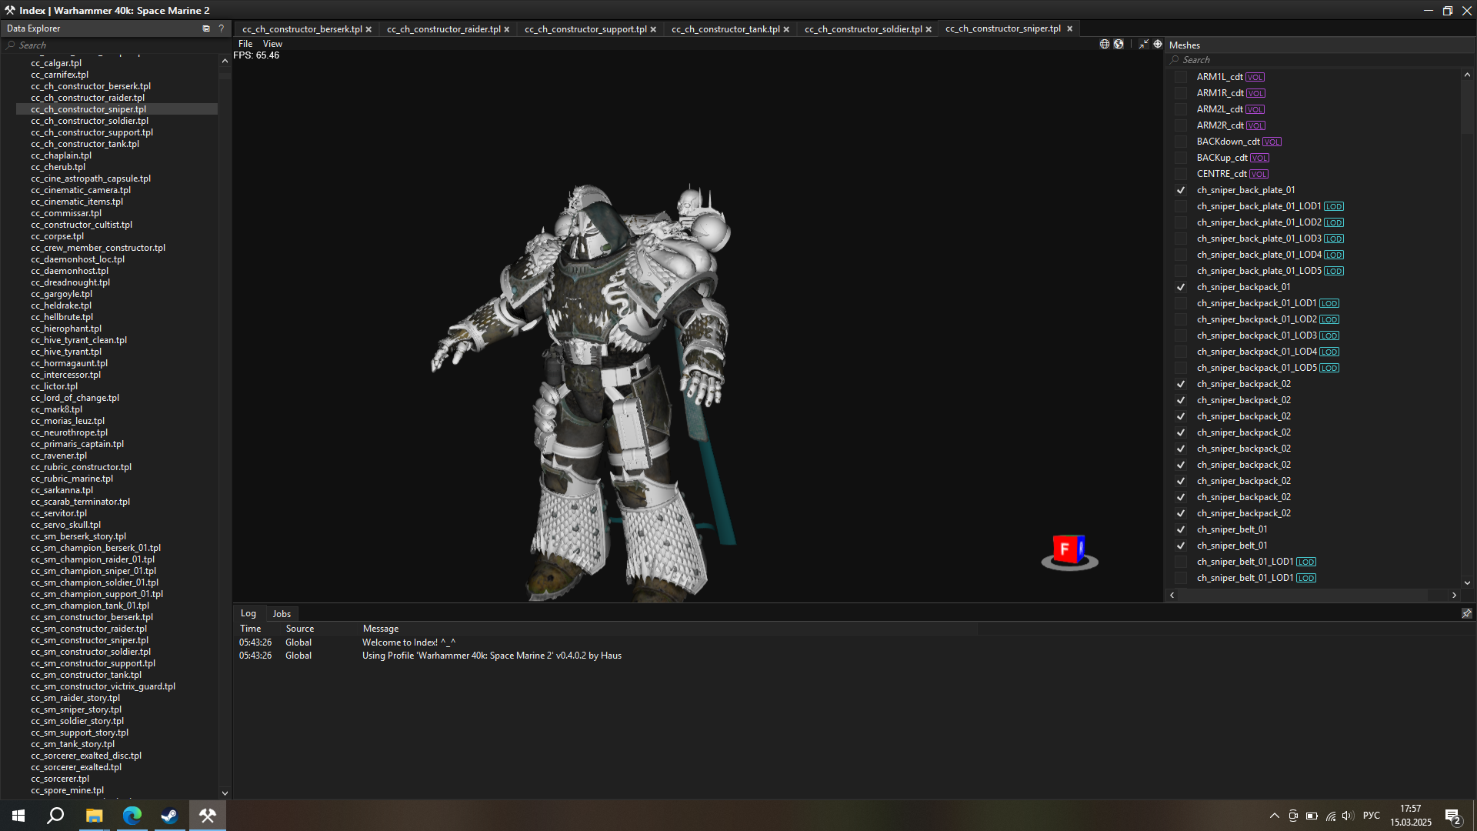The height and width of the screenshot is (831, 1477).
Task: Open the notification center icon
Action: 1452,816
